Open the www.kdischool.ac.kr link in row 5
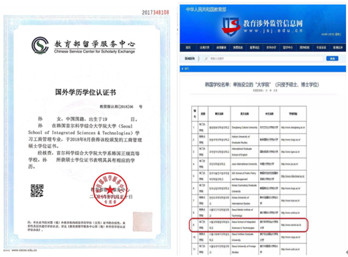This screenshot has width=348, height=257. [x=293, y=176]
